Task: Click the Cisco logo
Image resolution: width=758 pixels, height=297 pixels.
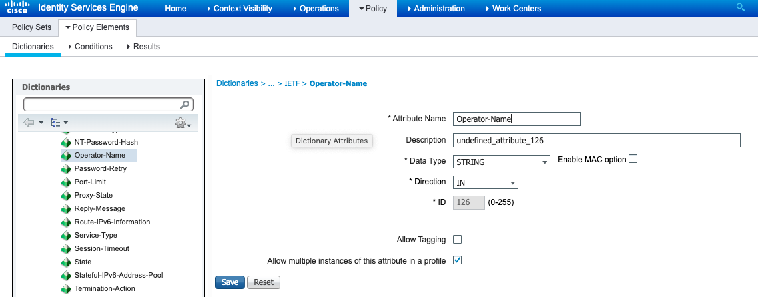Action: tap(17, 8)
